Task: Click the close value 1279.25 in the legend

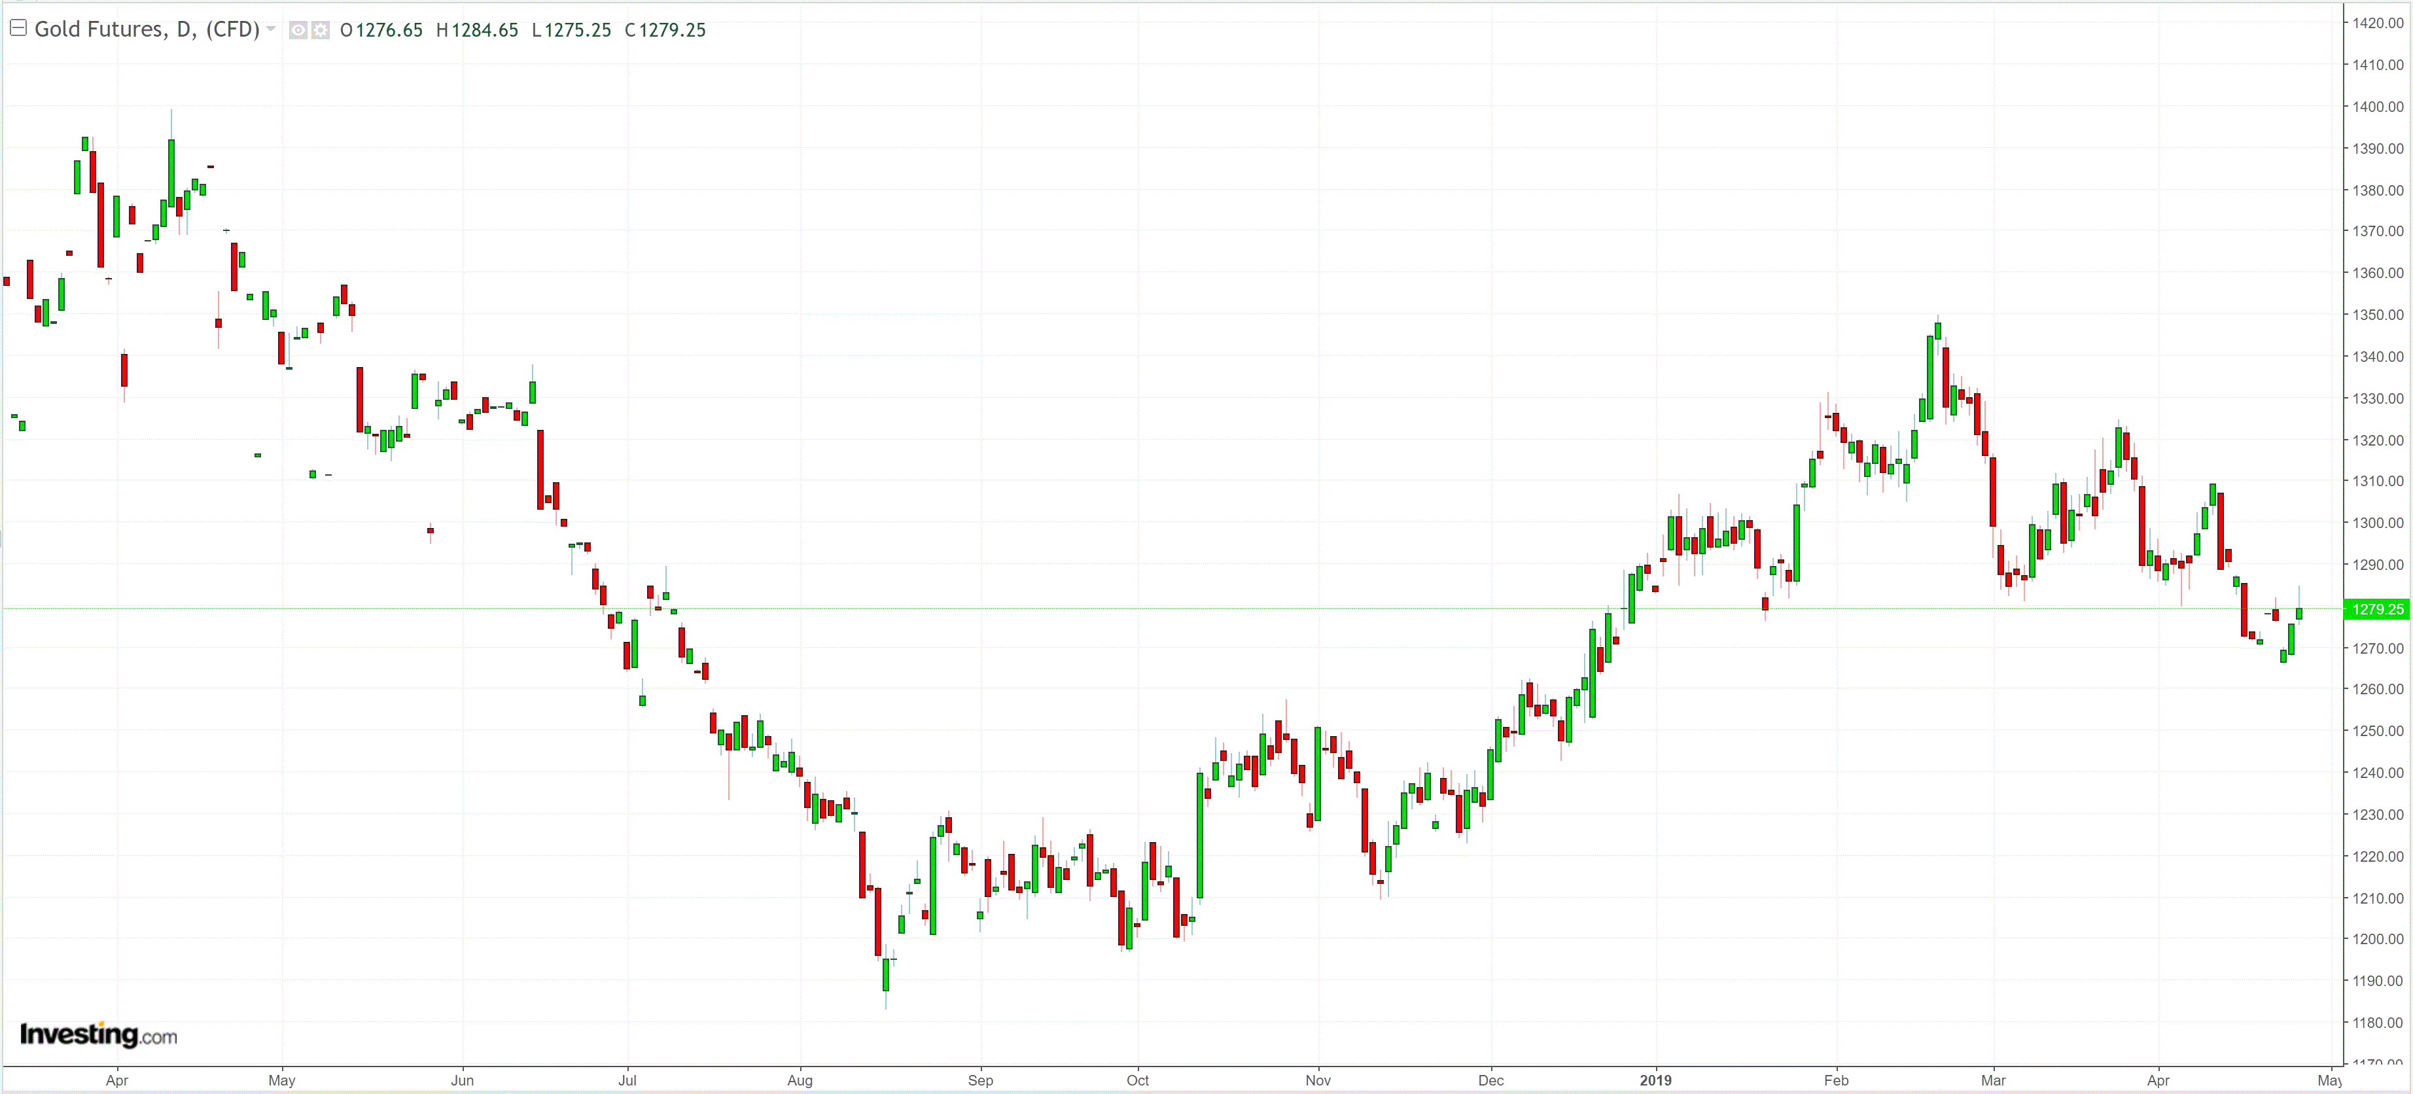Action: 672,30
